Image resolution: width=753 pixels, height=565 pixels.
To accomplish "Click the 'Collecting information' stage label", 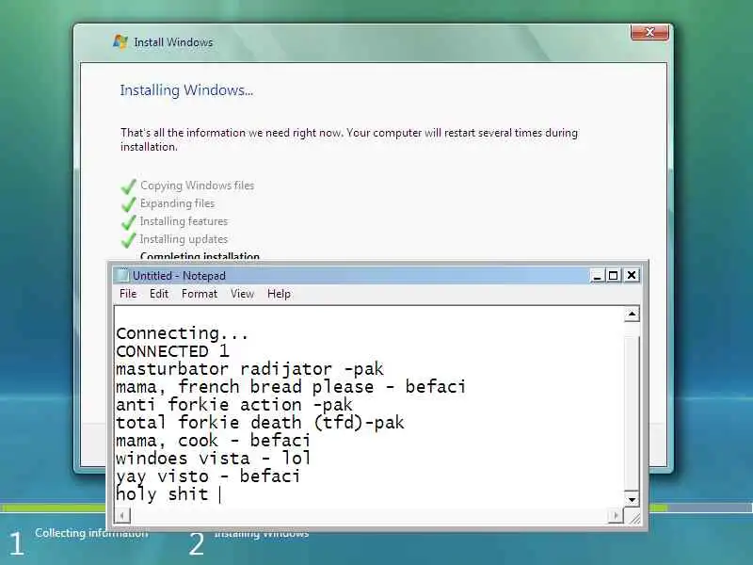I will pyautogui.click(x=91, y=533).
